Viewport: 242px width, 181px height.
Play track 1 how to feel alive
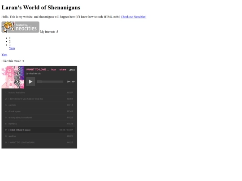coord(39,93)
